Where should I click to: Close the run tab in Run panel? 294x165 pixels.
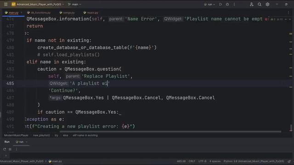pyautogui.click(x=27, y=142)
